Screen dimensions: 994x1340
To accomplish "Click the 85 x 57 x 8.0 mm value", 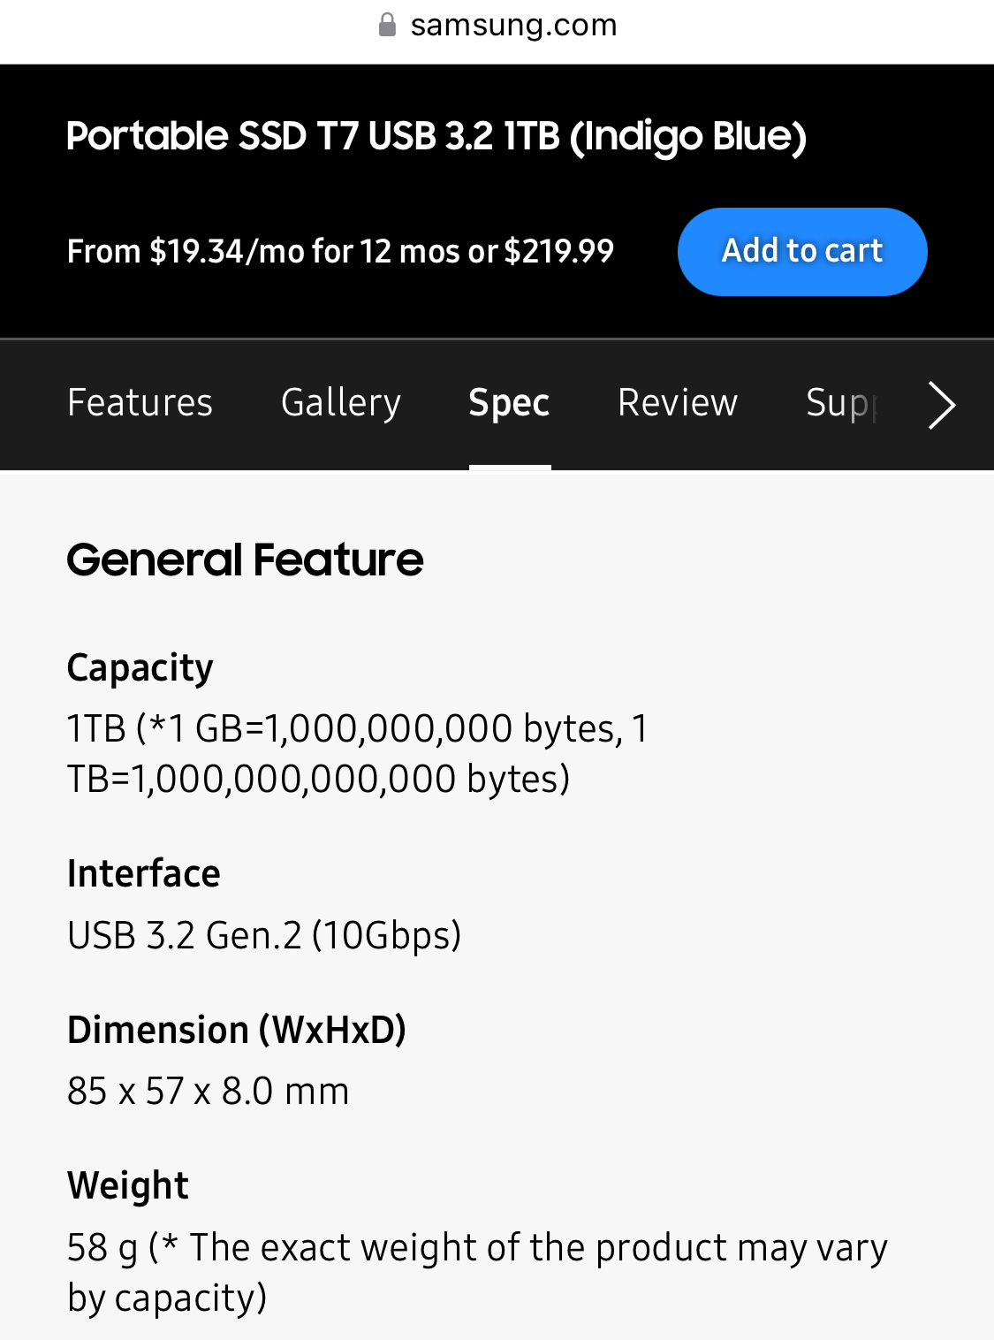I will [208, 1091].
